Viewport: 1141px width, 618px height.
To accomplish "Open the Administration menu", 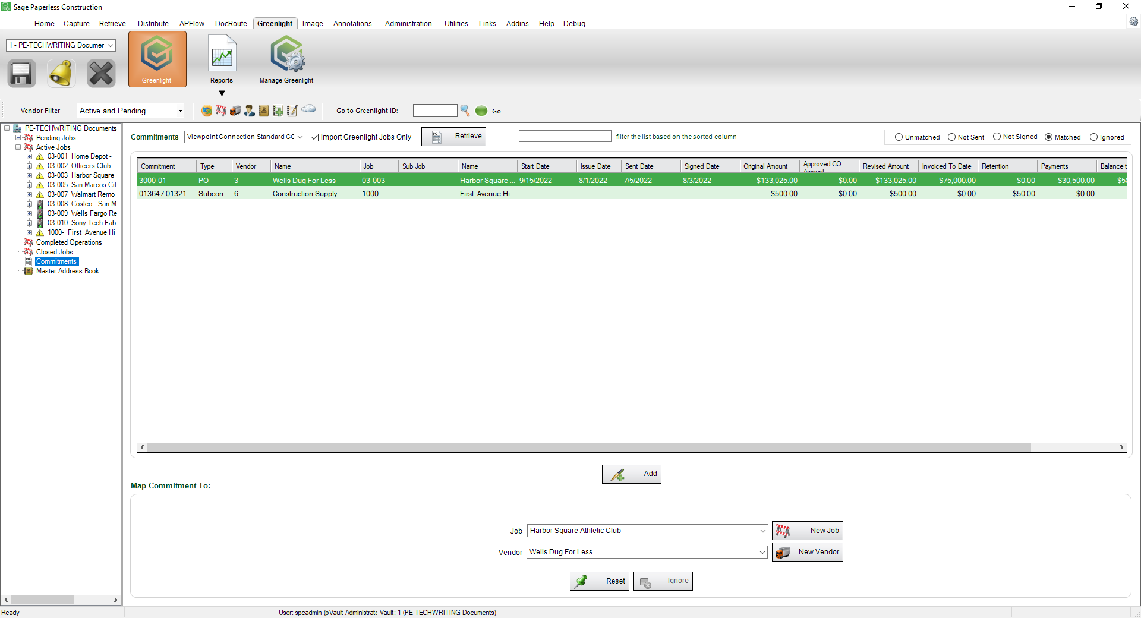I will pos(408,24).
